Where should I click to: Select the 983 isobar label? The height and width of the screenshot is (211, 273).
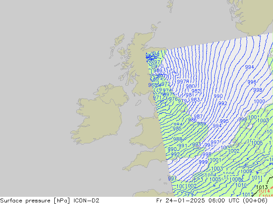click(x=195, y=99)
